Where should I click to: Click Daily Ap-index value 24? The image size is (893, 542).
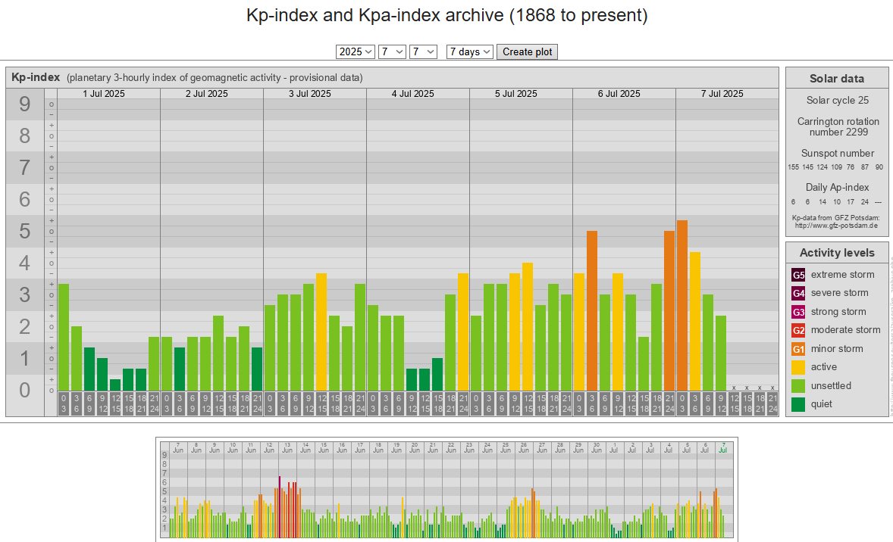tap(864, 202)
